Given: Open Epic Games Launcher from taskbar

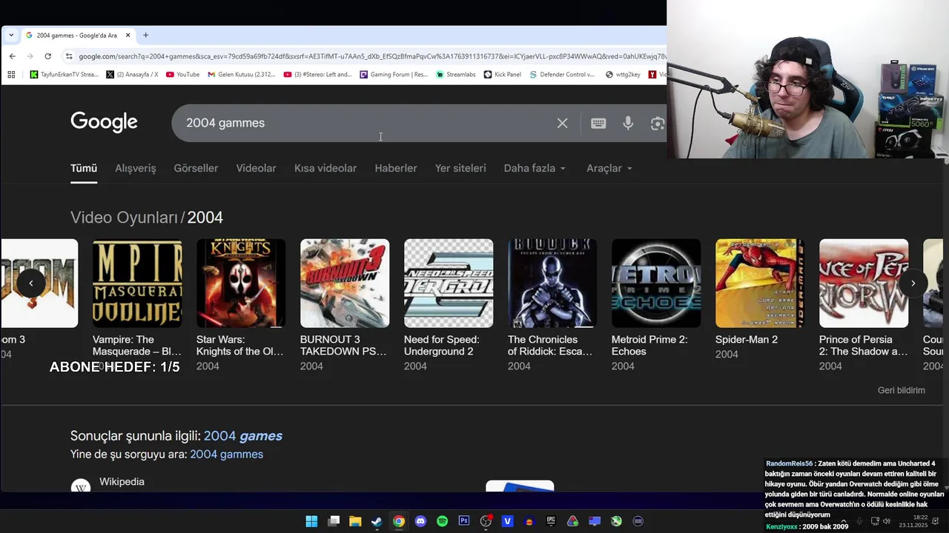Looking at the screenshot, I should coord(551,521).
